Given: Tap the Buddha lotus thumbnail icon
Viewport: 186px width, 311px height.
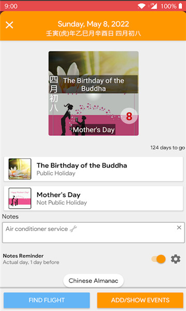Looking at the screenshot, I should (x=20, y=169).
